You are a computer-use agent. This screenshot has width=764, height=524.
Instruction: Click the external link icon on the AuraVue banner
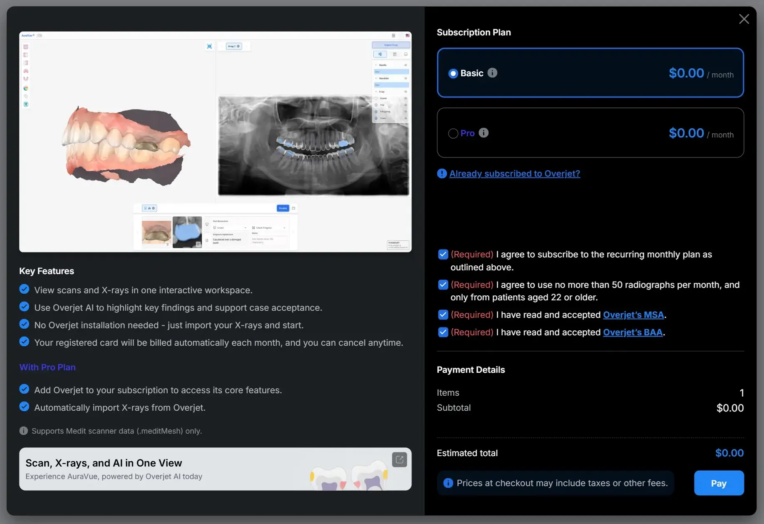399,460
